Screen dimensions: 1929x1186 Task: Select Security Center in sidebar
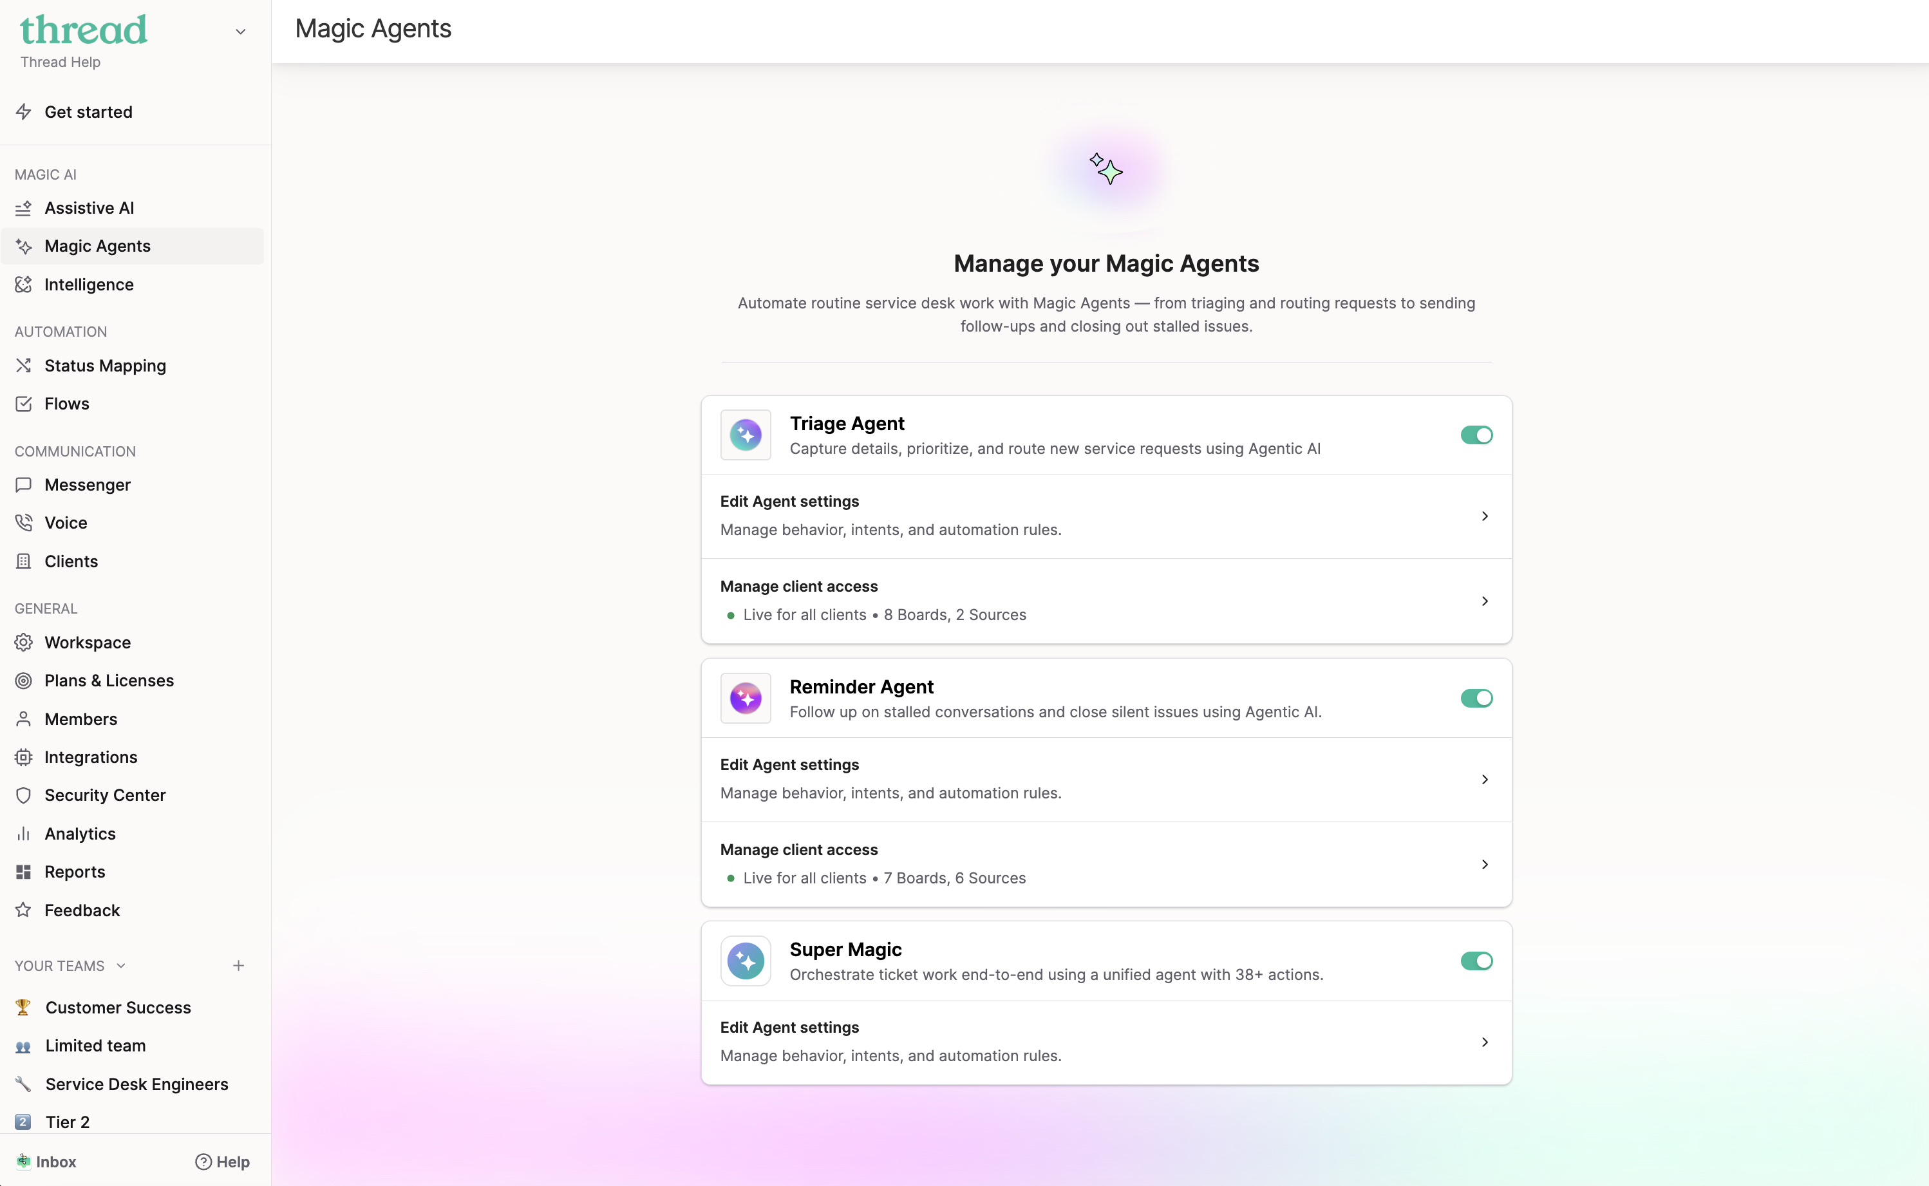pos(133,795)
